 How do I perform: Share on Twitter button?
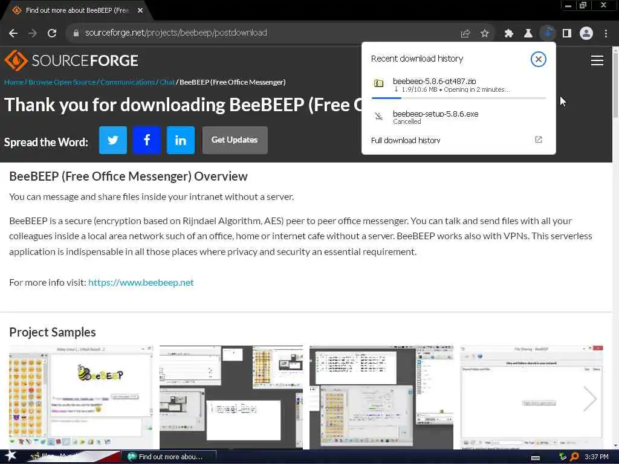coord(113,140)
